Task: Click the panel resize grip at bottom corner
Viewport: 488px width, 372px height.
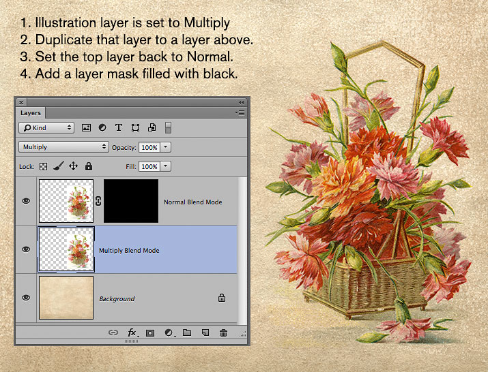Action: click(x=243, y=335)
